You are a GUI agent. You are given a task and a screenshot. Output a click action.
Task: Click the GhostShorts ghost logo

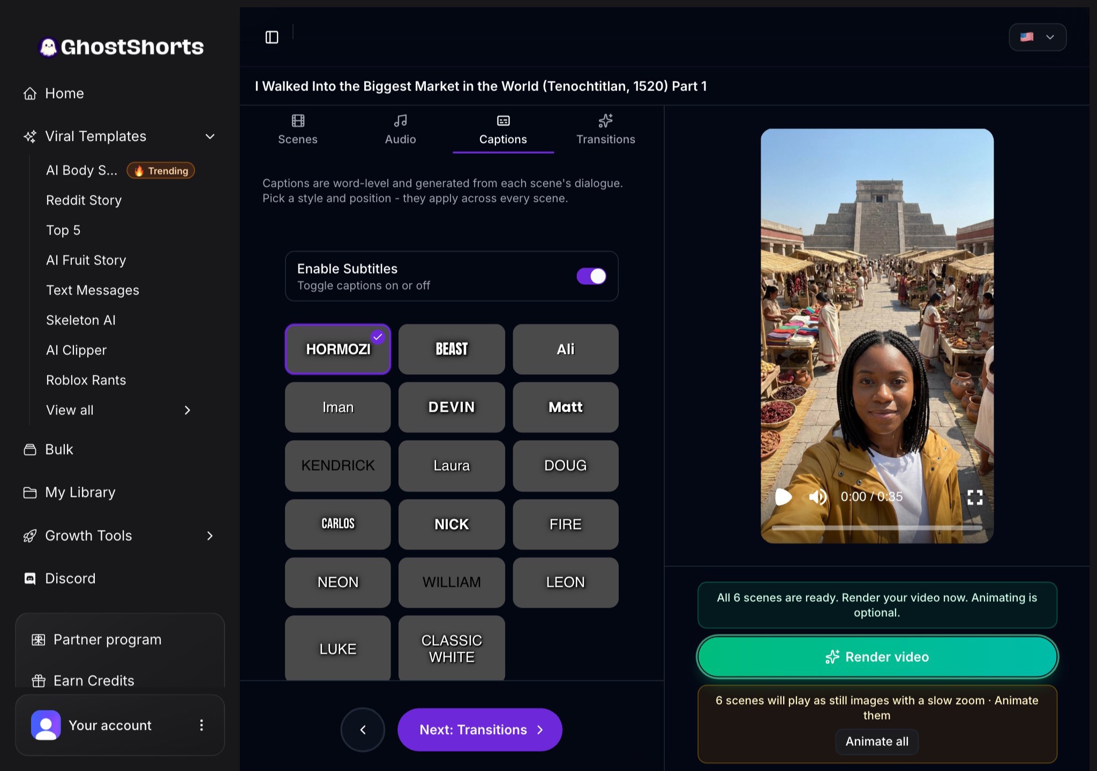48,47
